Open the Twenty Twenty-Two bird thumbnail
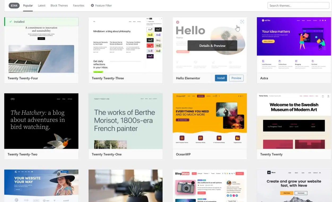The image size is (332, 202). point(41,121)
